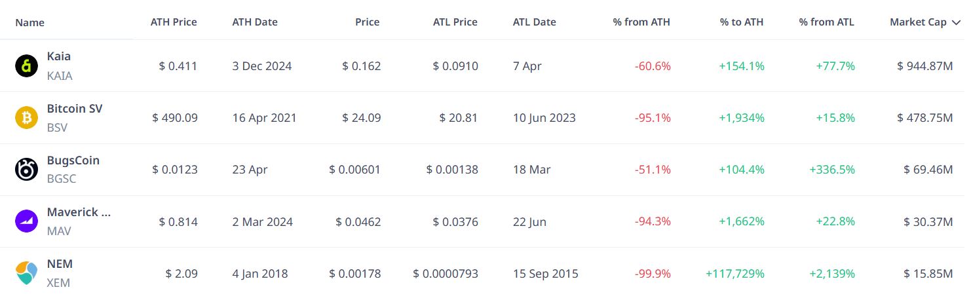Click the Bitcoin SV orange logo icon
Viewport: 971px width, 298px height.
pos(27,118)
